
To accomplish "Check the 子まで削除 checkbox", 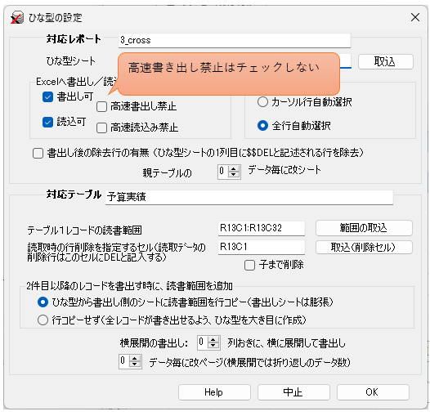I will pos(249,265).
